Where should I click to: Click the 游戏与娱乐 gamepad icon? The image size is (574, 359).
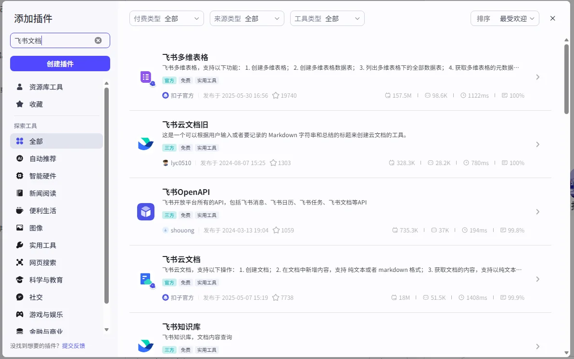coord(20,314)
